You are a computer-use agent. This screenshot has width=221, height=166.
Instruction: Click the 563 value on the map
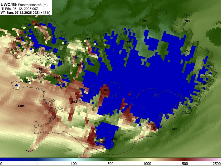click(144, 21)
